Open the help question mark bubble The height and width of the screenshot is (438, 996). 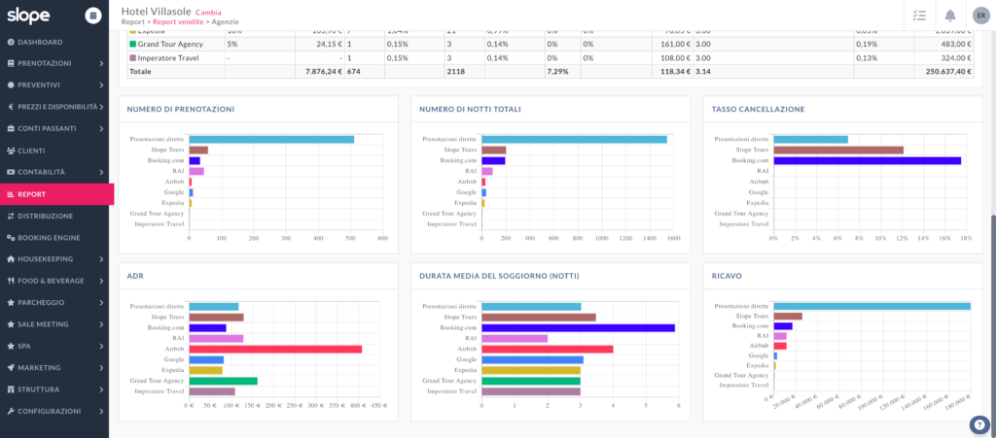(x=980, y=424)
